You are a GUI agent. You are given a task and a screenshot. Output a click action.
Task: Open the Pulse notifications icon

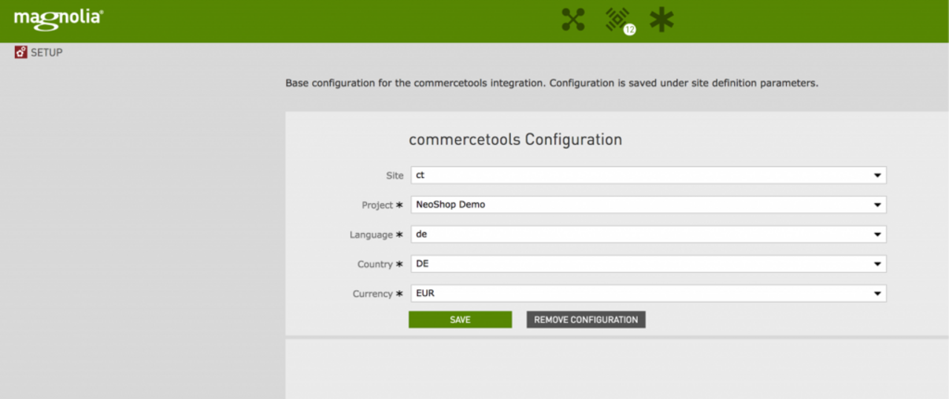pyautogui.click(x=615, y=18)
